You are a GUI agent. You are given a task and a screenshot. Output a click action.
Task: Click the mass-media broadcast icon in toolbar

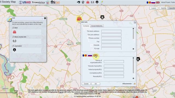[x=92, y=2]
